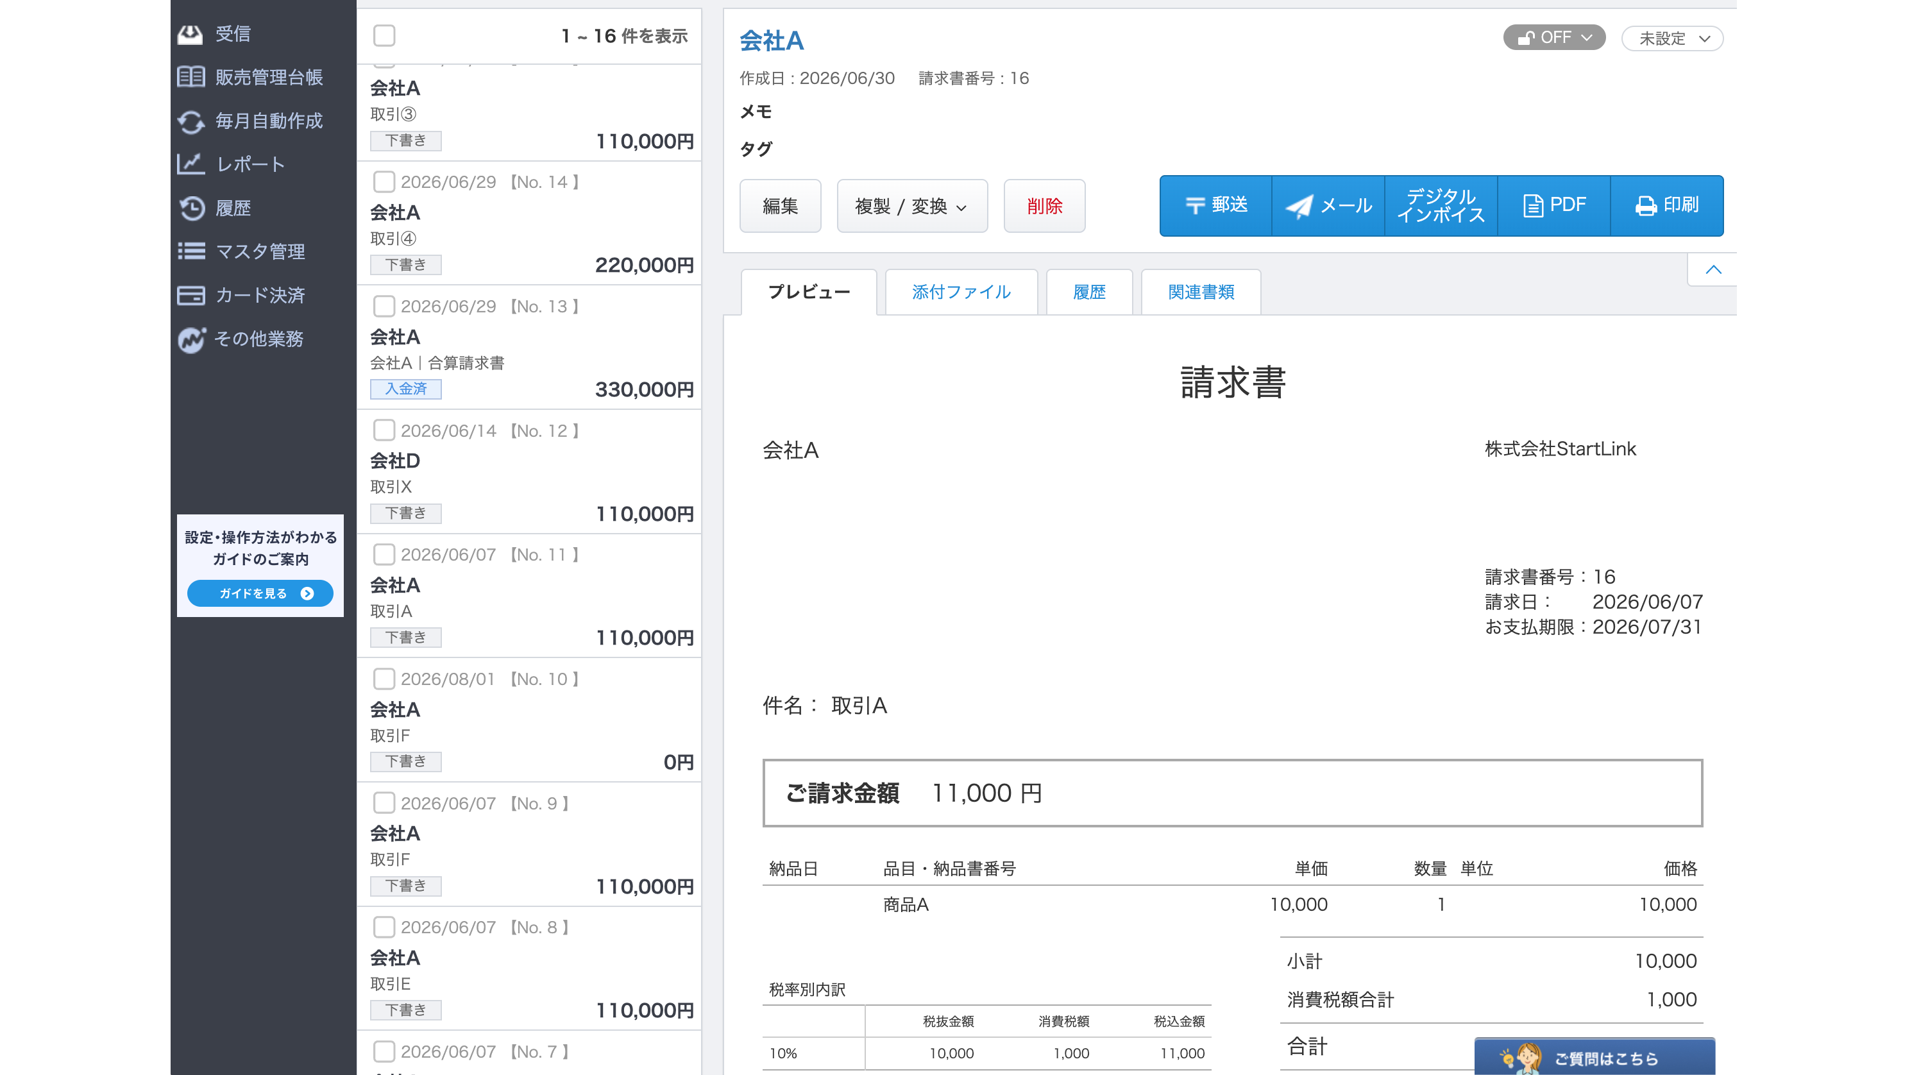
Task: Switch to the 履歴 tab
Action: pos(1089,292)
